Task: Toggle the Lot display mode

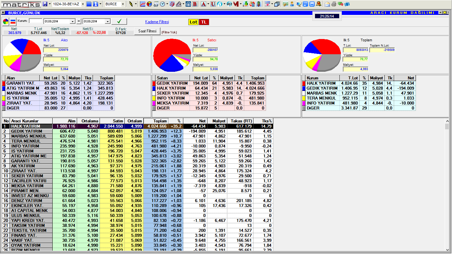Action: (x=193, y=22)
